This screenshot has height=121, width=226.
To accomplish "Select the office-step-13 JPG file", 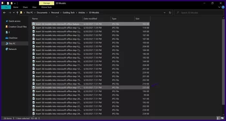I will coord(90,73).
